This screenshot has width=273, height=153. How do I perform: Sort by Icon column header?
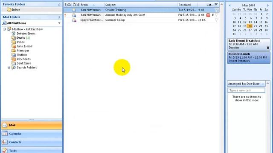click(x=74, y=5)
